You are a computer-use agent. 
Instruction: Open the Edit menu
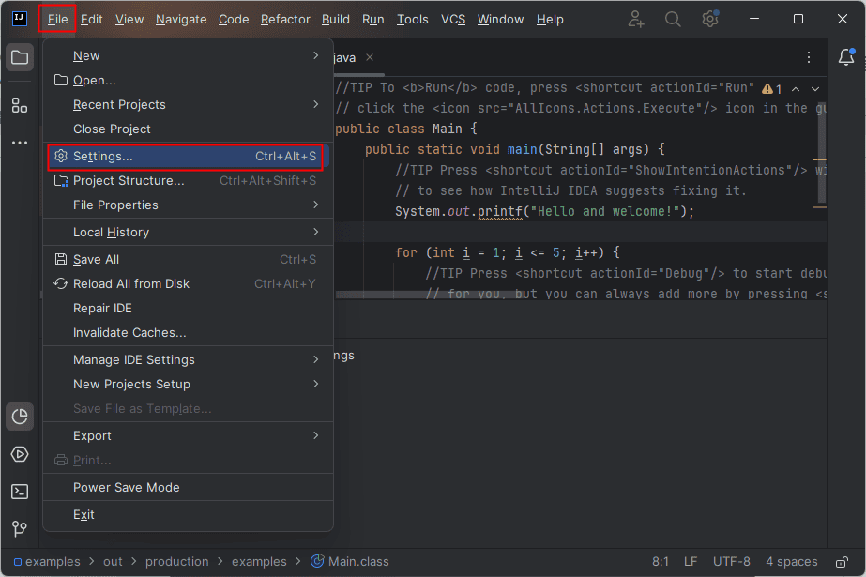(x=92, y=20)
